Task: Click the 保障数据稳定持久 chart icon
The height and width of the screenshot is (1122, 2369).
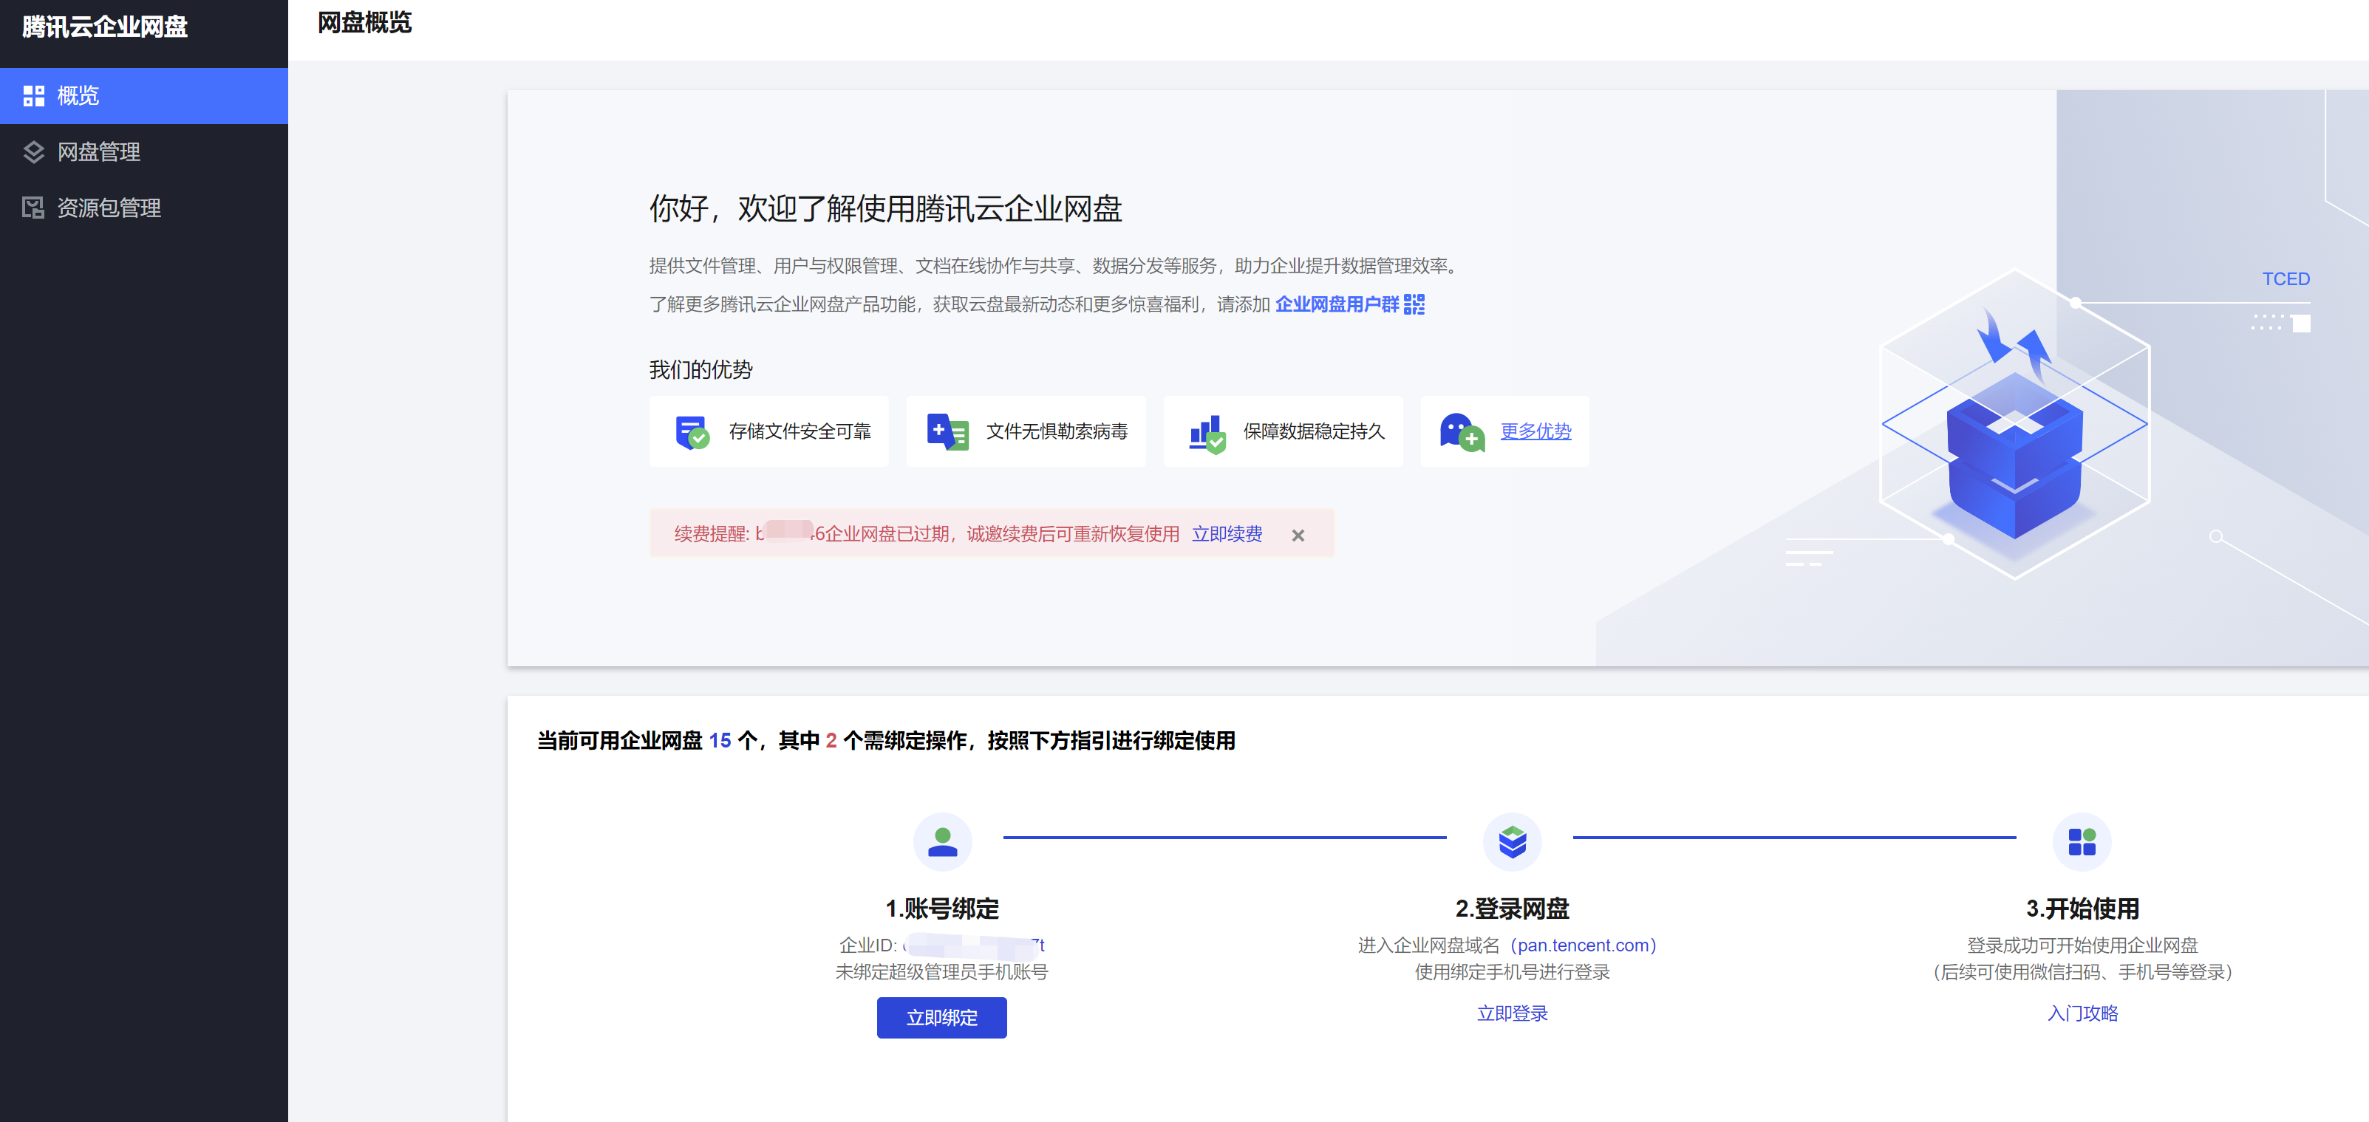Action: point(1206,432)
